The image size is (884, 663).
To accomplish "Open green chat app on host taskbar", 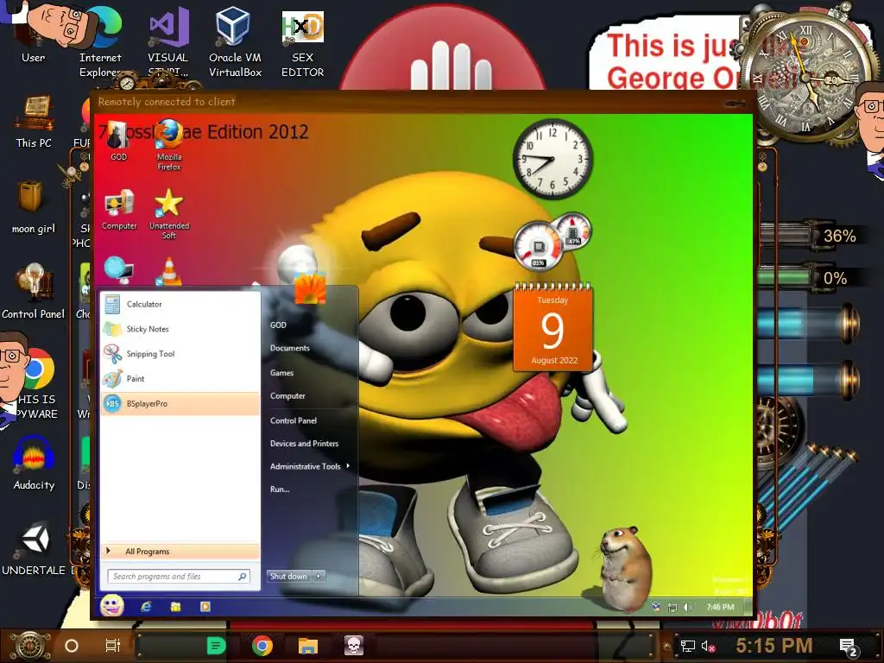I will pyautogui.click(x=216, y=646).
